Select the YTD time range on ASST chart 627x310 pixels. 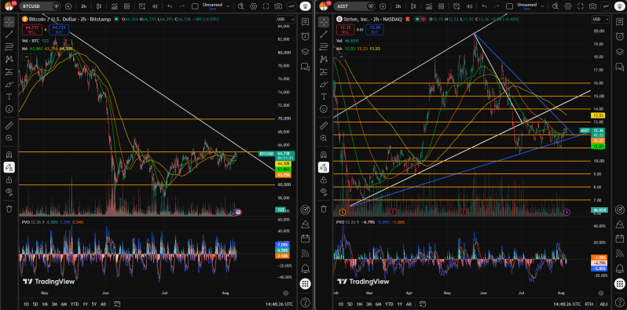(388, 304)
